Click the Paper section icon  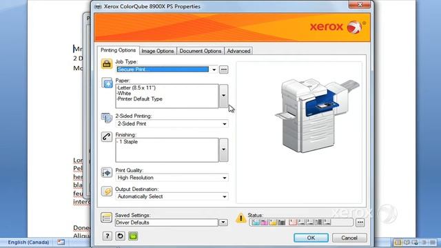coord(107,83)
